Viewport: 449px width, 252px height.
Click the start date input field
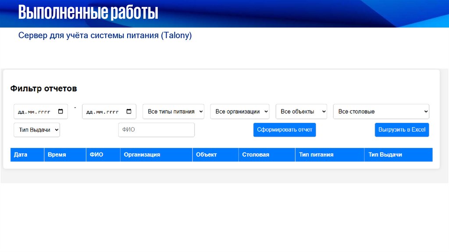click(41, 112)
